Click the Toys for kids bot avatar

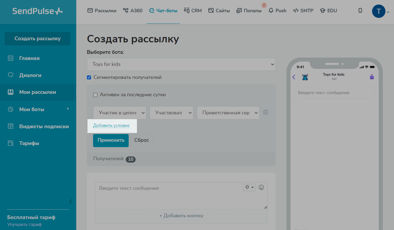tap(305, 77)
